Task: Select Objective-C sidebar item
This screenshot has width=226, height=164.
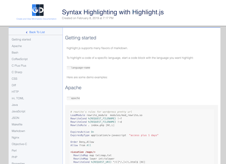Action: (19, 144)
